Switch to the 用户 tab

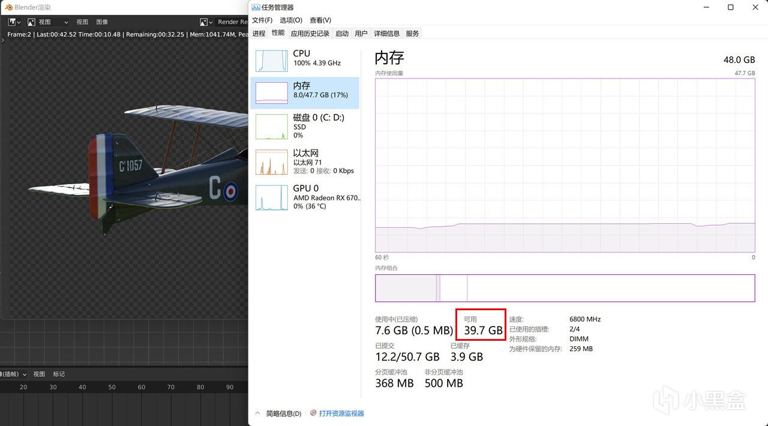(361, 34)
